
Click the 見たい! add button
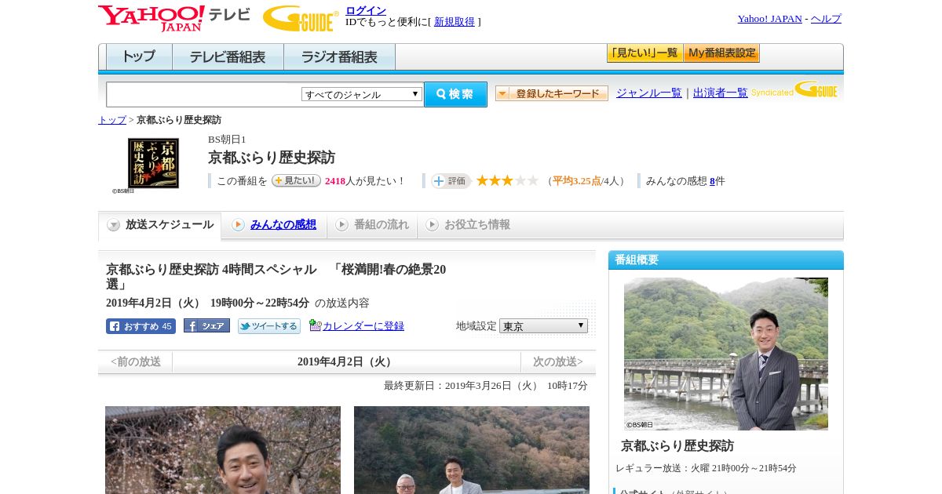click(x=296, y=180)
